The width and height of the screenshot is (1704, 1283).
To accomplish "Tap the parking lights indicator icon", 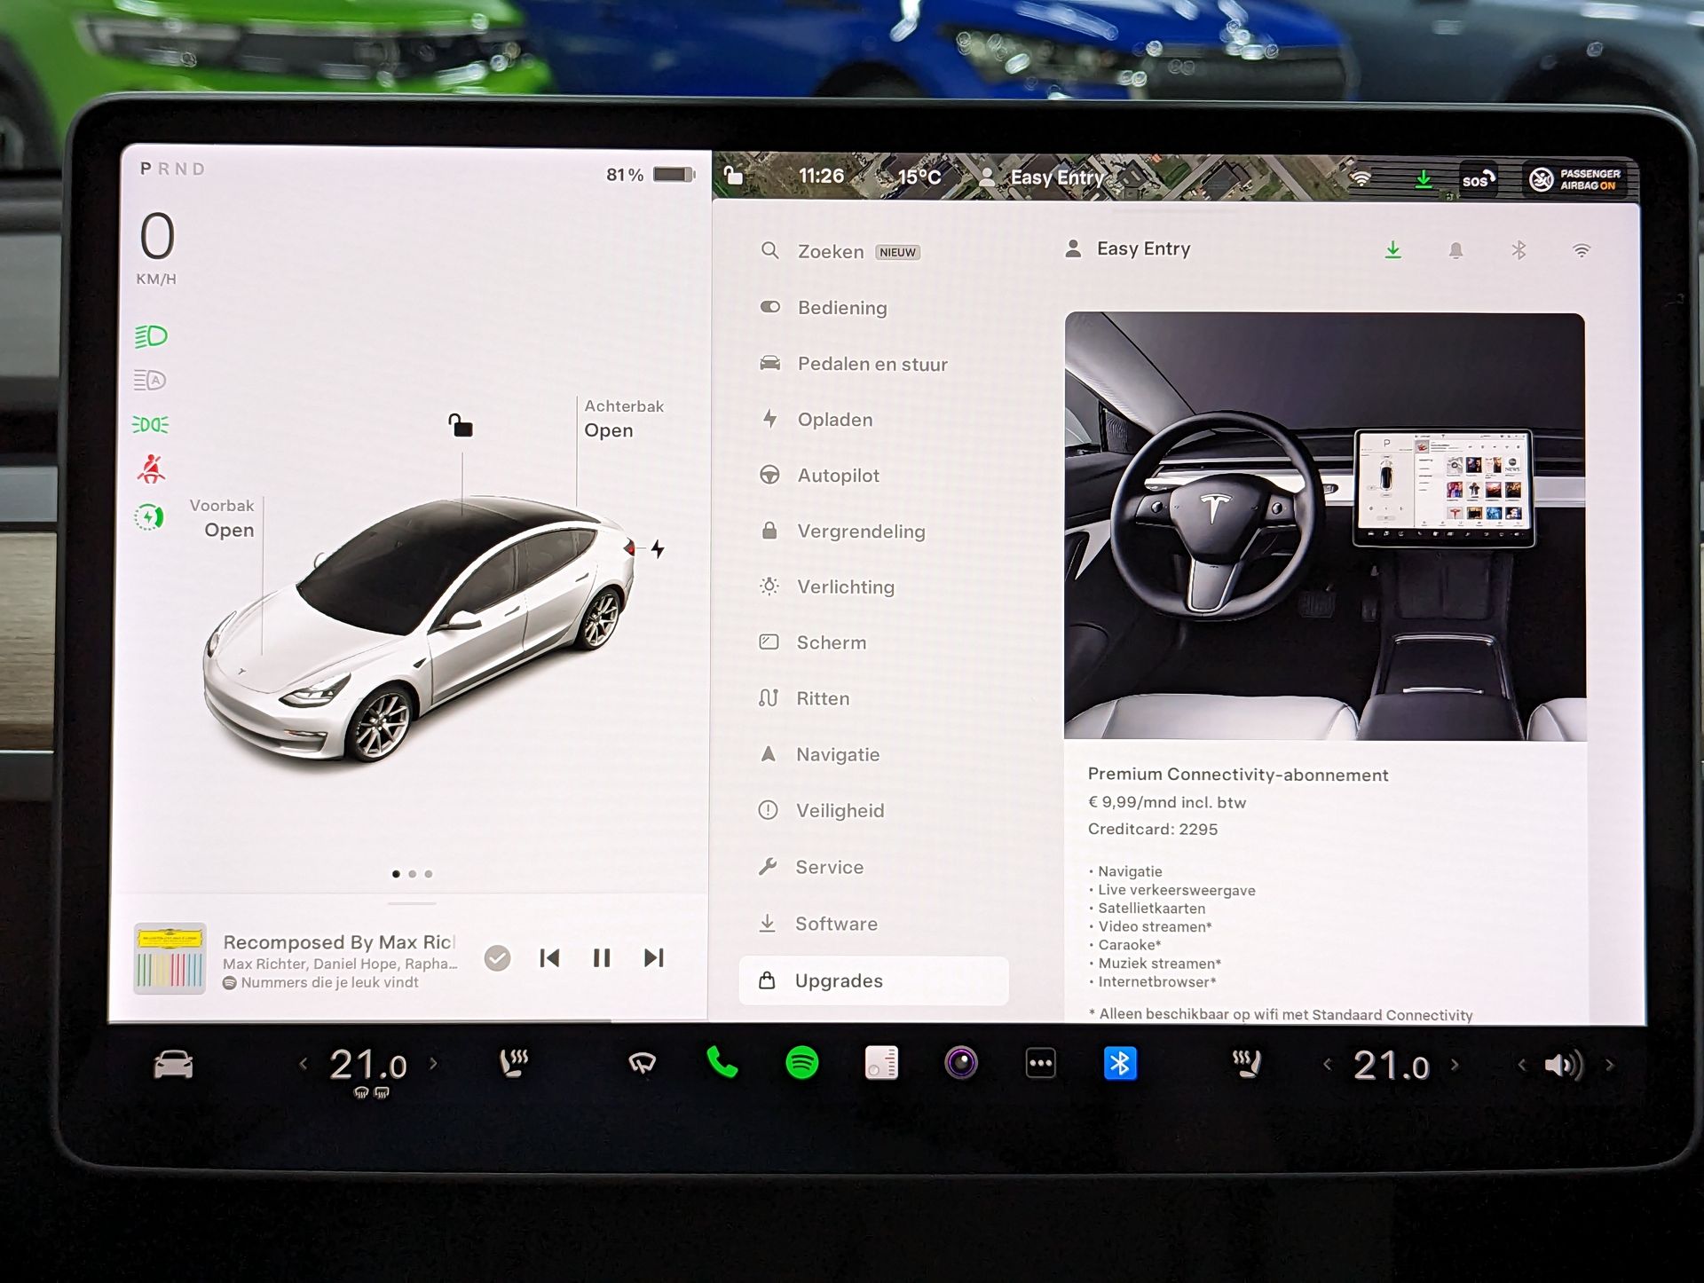I will [x=150, y=424].
